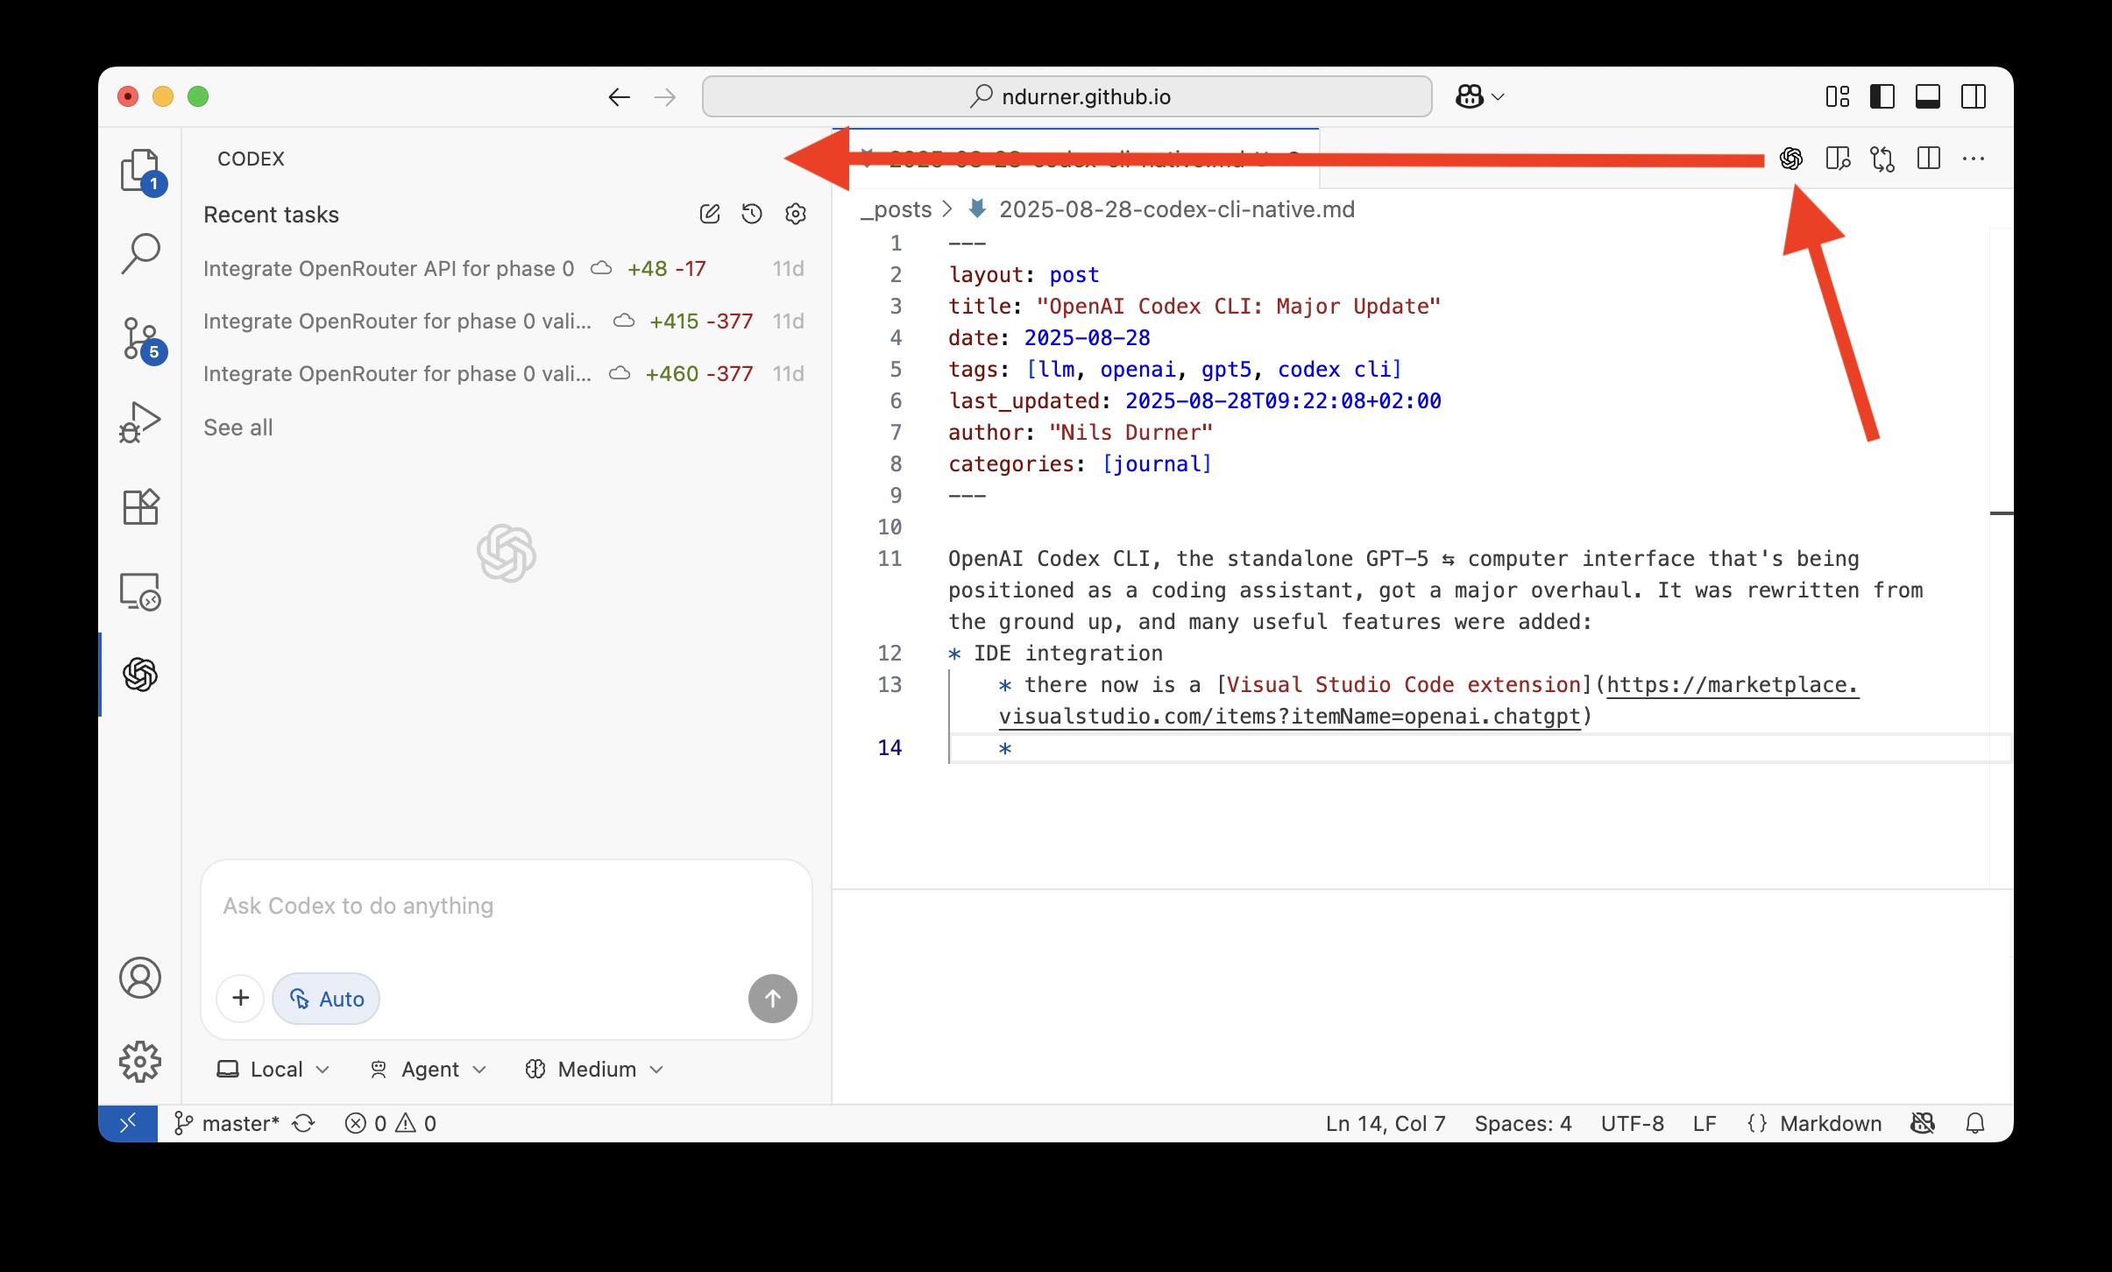Viewport: 2112px width, 1272px height.
Task: Send the Codex prompt with arrow button
Action: 773,999
